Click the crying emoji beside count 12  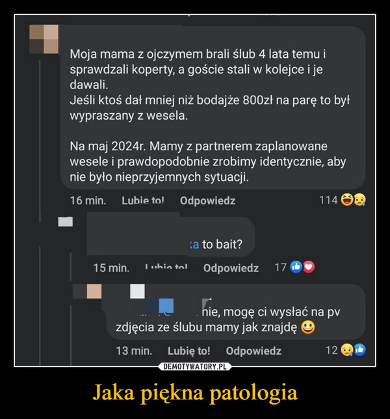pos(347,350)
